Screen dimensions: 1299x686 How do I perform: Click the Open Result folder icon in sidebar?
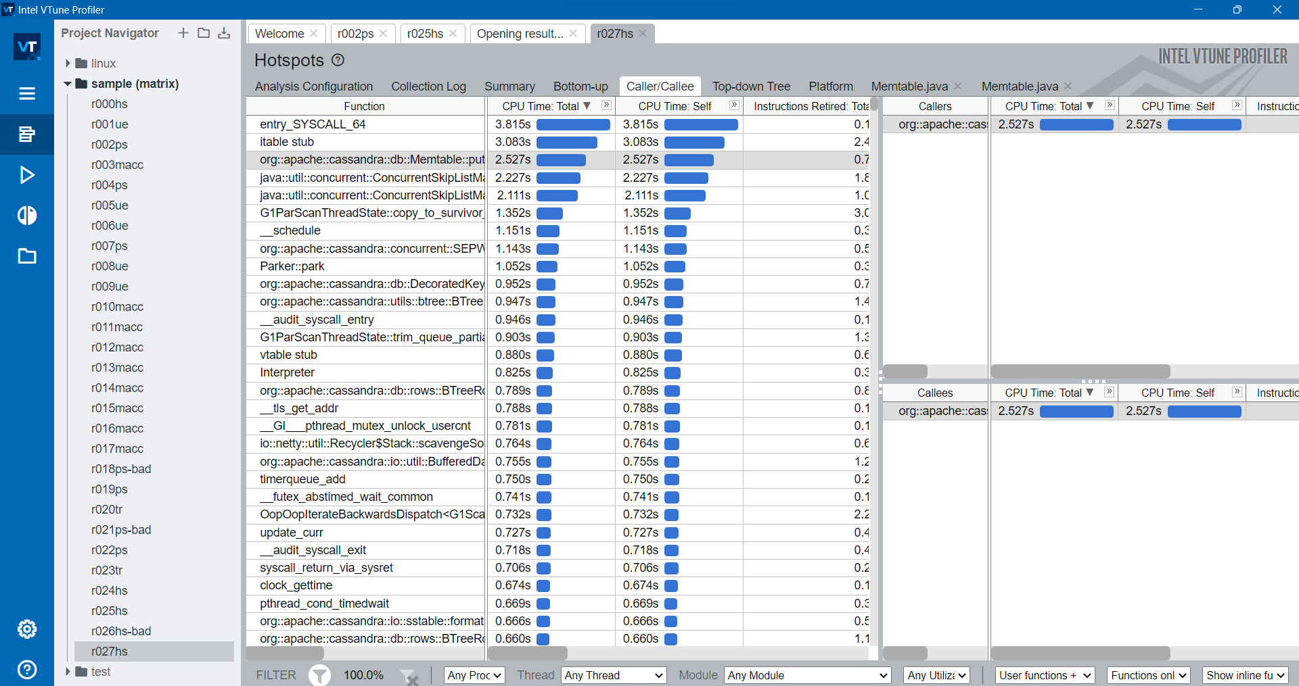[27, 256]
